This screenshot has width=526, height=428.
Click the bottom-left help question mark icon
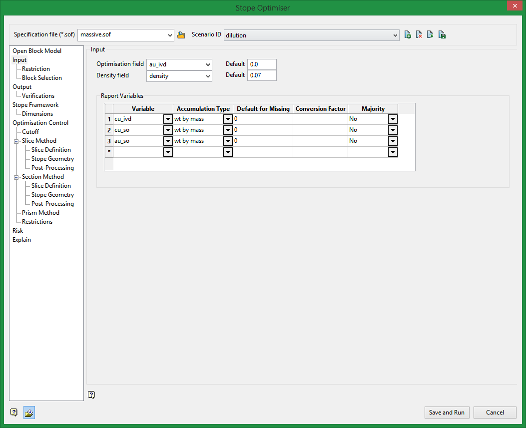tap(14, 413)
